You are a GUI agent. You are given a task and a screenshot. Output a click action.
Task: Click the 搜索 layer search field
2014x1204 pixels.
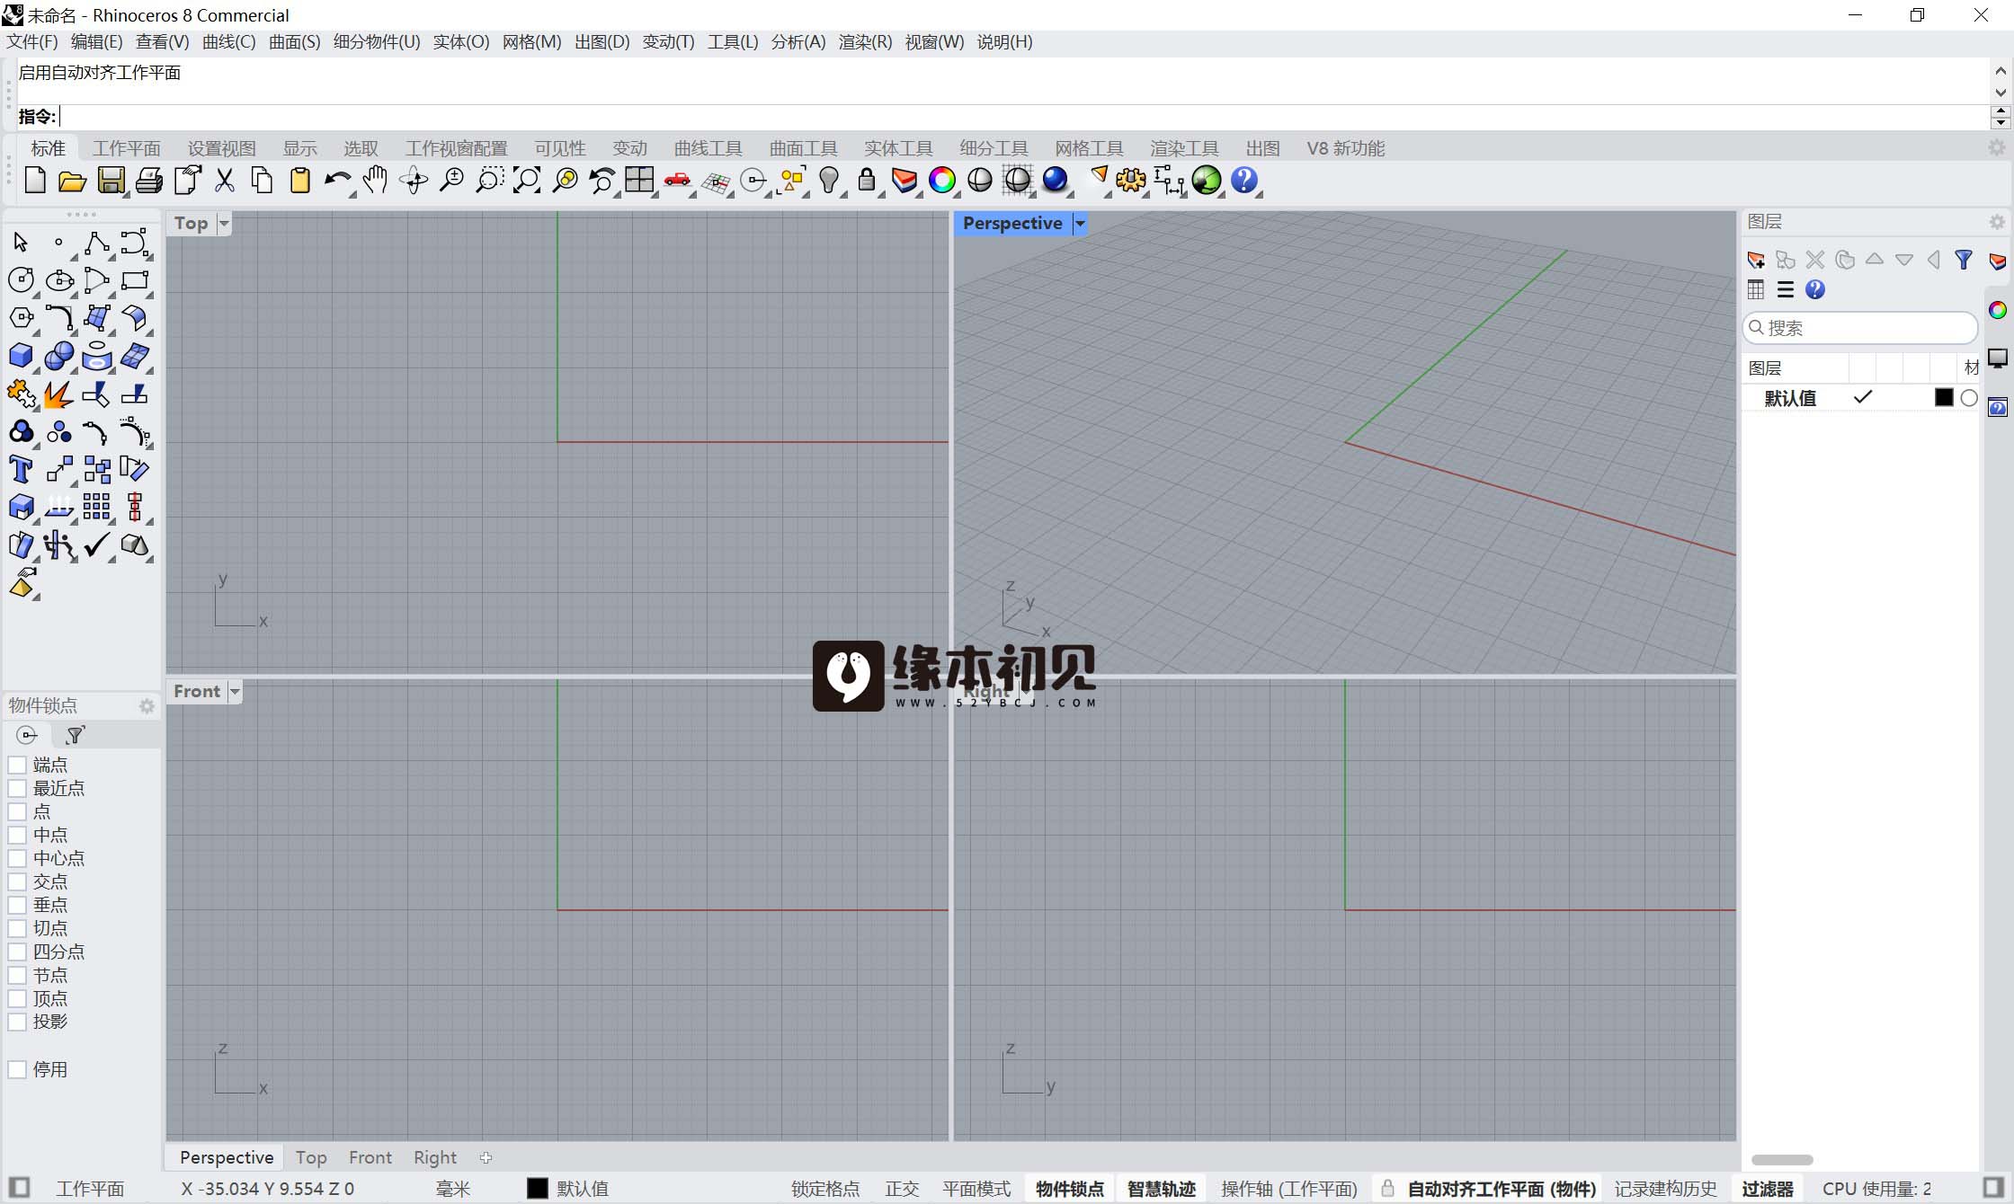1859,328
